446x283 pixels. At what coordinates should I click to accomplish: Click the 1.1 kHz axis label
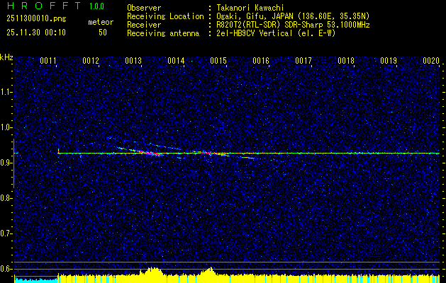[x=7, y=91]
